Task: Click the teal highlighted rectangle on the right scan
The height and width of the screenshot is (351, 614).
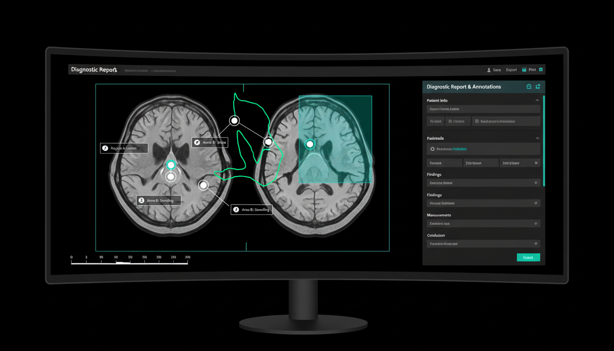Action: click(335, 139)
